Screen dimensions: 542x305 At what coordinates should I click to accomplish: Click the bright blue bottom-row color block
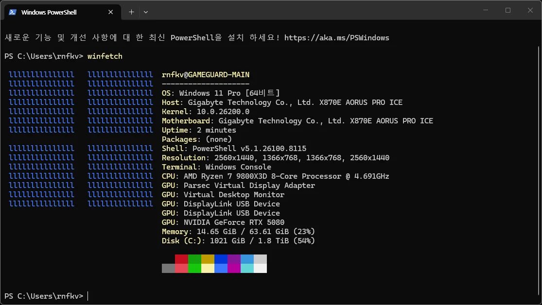pyautogui.click(x=221, y=269)
